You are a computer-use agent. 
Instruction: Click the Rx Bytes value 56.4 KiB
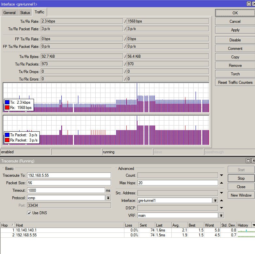click(x=168, y=56)
